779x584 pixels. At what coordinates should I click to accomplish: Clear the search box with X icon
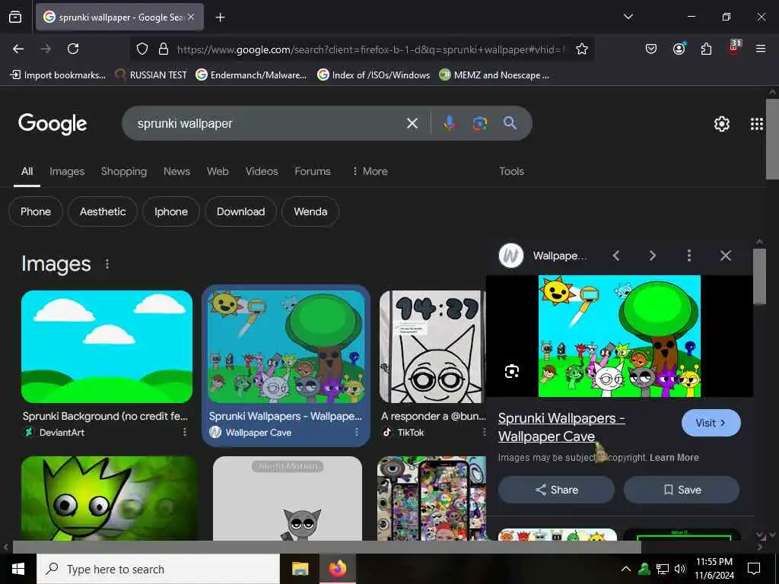click(412, 123)
